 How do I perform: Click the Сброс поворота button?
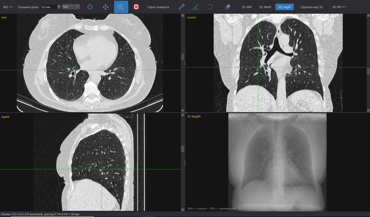point(158,7)
